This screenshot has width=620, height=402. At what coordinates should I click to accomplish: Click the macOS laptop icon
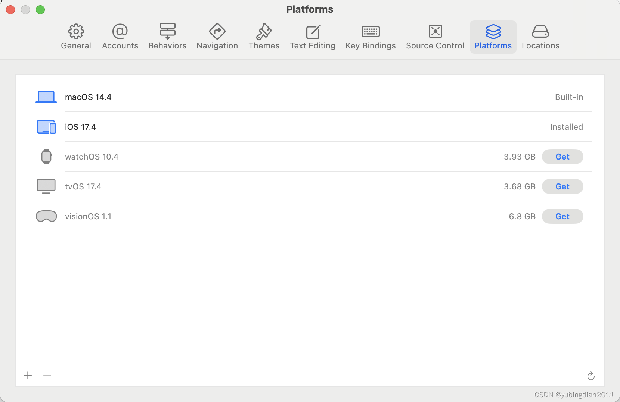(46, 97)
